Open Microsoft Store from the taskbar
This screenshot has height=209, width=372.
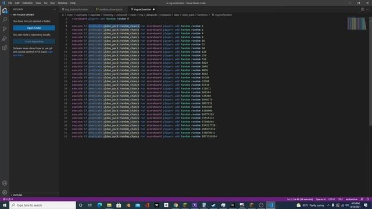[119, 205]
